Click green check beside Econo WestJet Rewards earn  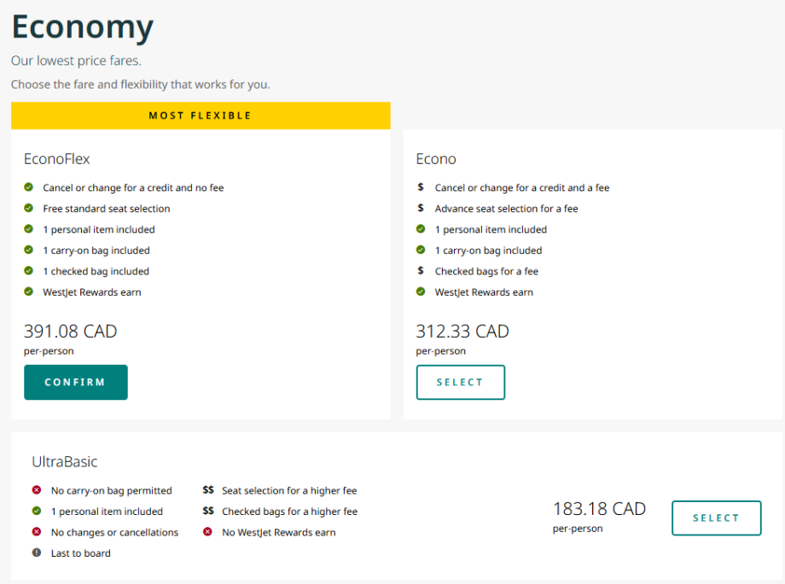click(421, 292)
